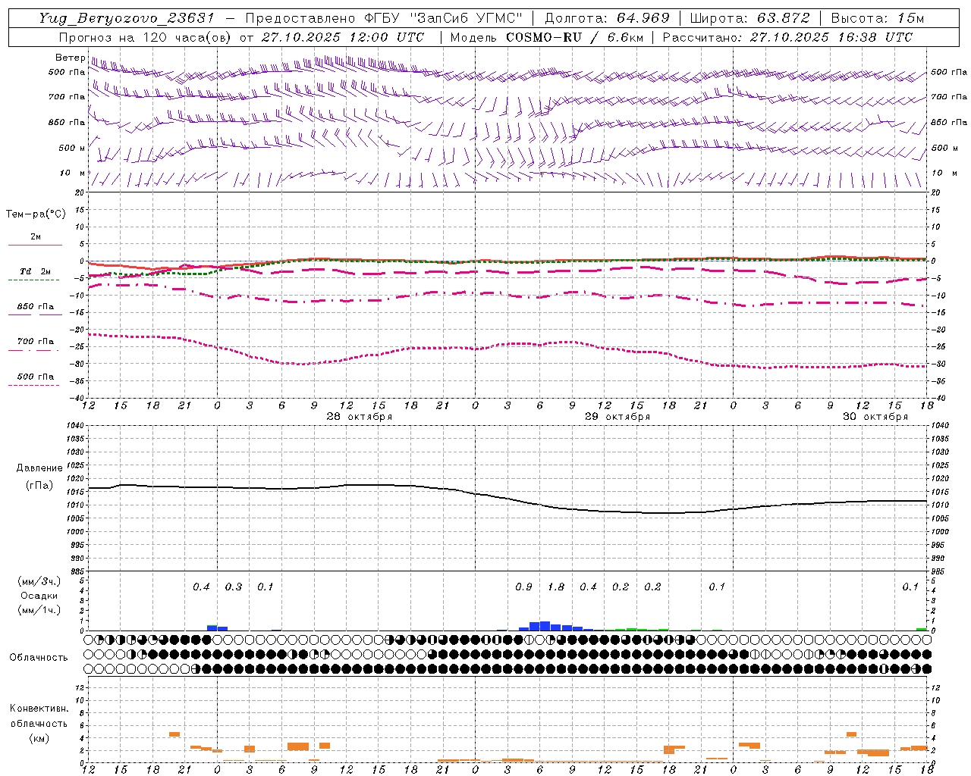This screenshot has height=776, width=971.
Task: Click the (мм/1ч.) units label
Action: [39, 610]
